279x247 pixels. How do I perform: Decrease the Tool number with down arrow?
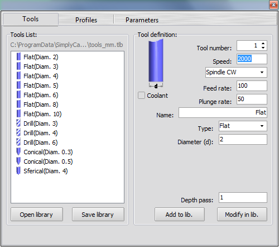[263, 47]
